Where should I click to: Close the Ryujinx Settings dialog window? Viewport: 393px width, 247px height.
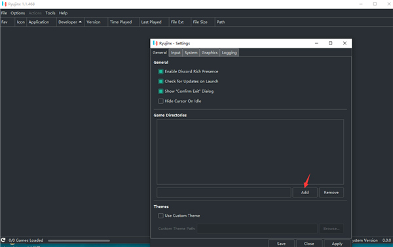(345, 43)
